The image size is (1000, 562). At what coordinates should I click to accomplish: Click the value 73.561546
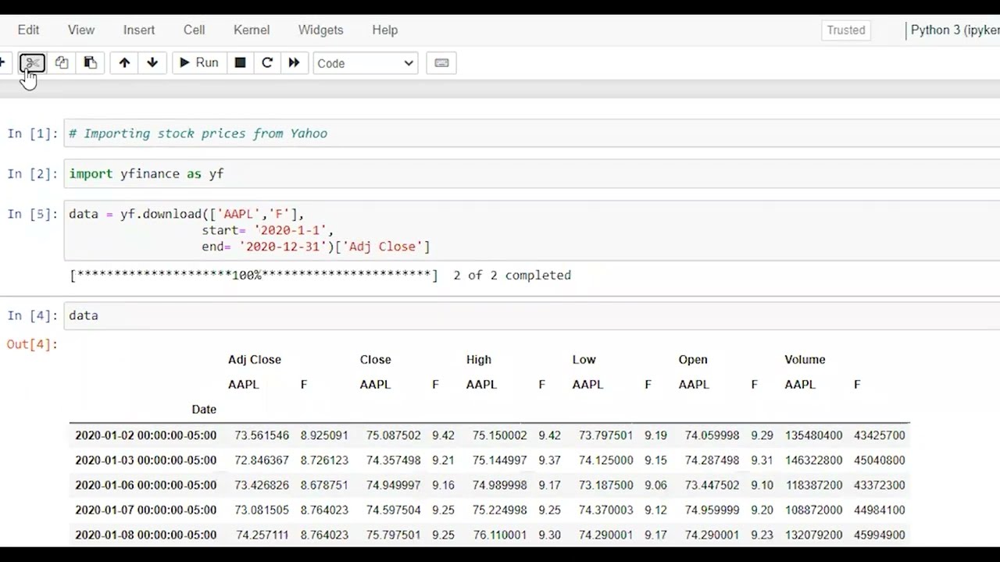[x=262, y=435]
